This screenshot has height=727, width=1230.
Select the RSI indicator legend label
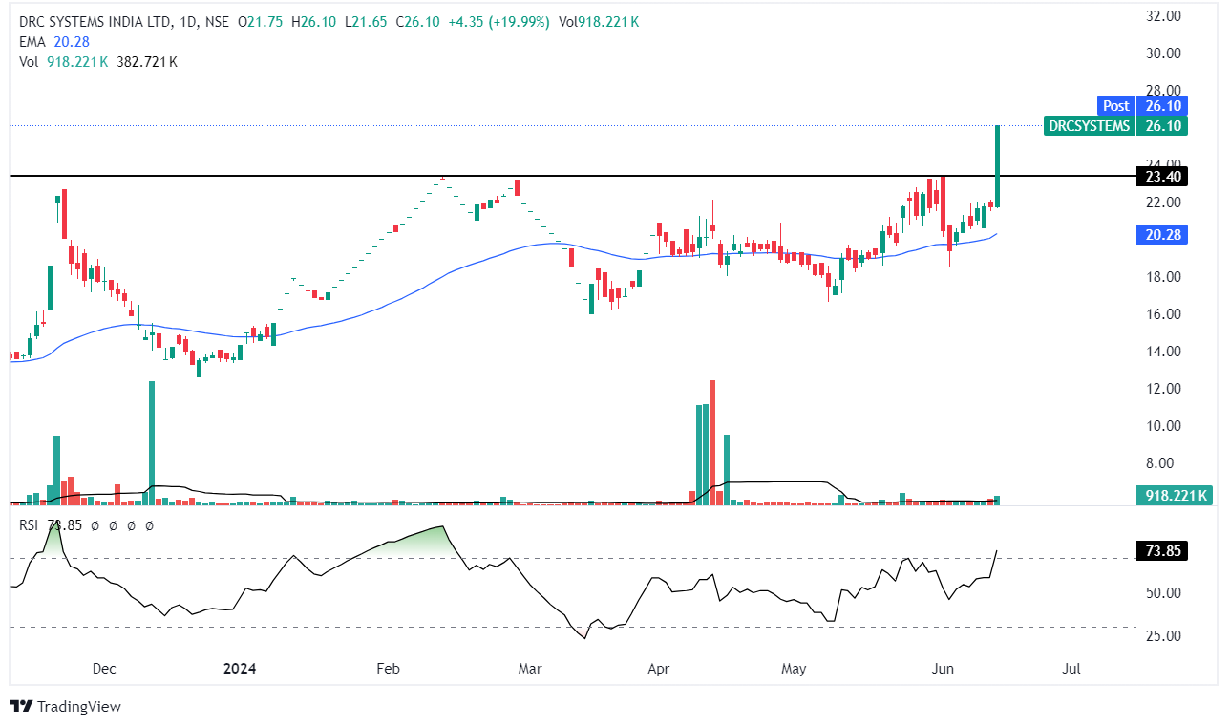pos(30,525)
